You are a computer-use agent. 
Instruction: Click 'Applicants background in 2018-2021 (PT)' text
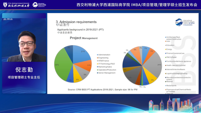(x=80, y=29)
